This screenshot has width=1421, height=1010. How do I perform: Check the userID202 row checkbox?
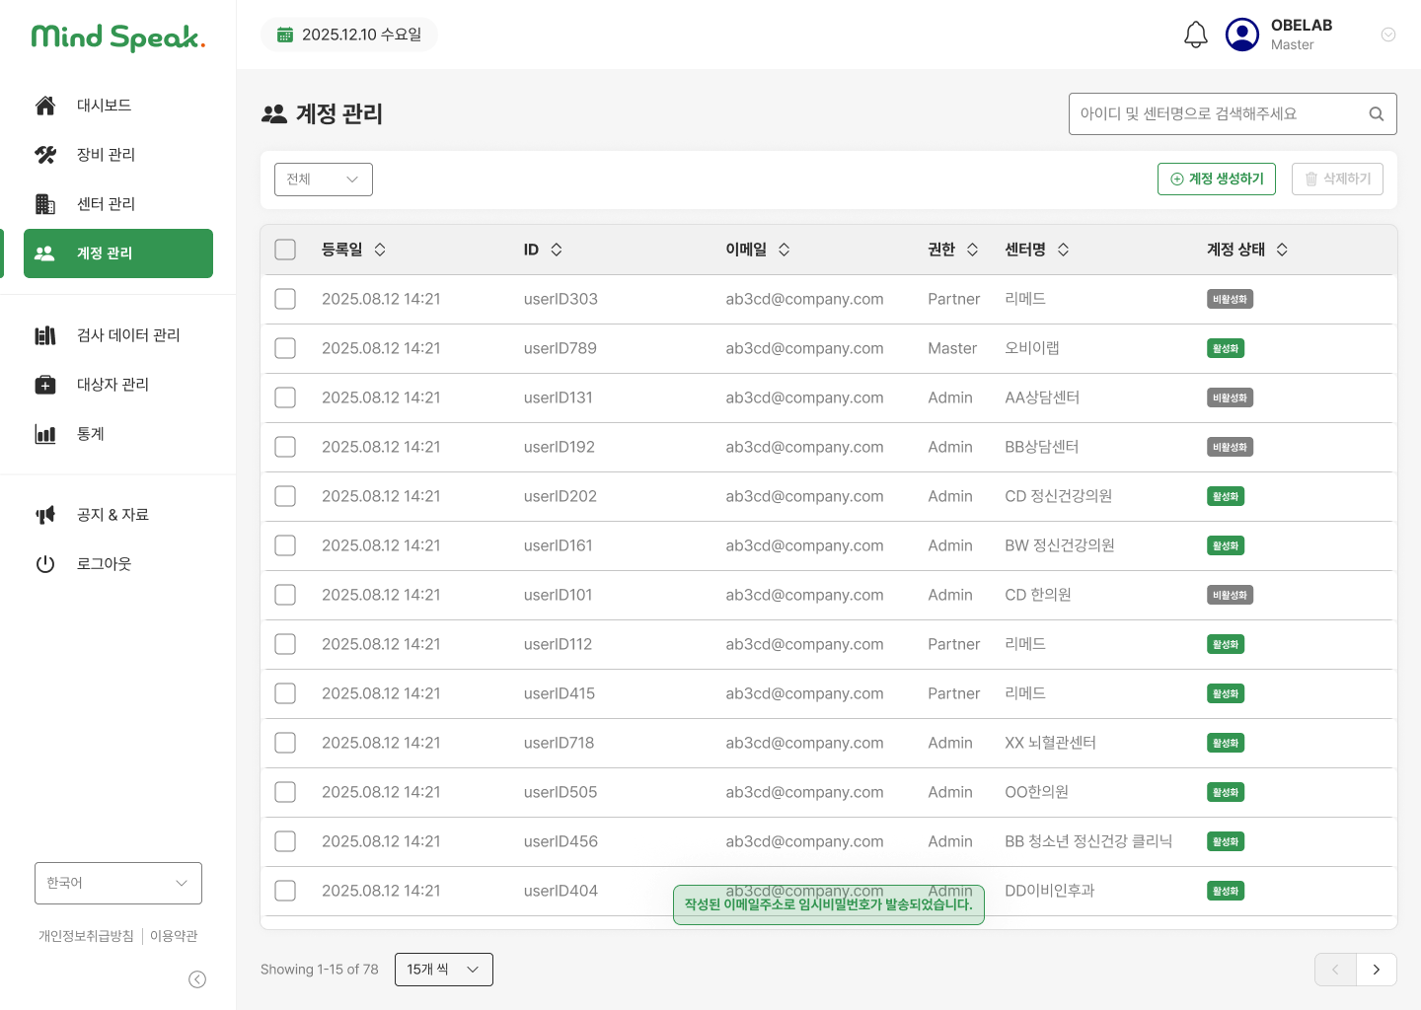(x=285, y=496)
